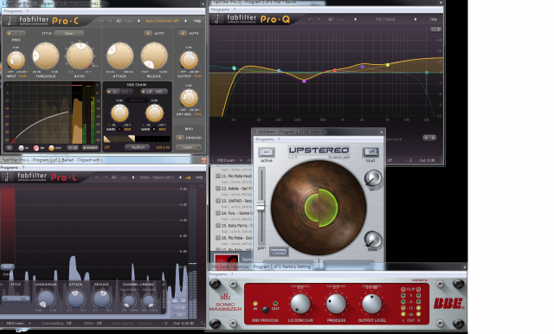Image resolution: width=554 pixels, height=334 pixels.
Task: Undo last change in Pro-L header
Action: [x=98, y=177]
